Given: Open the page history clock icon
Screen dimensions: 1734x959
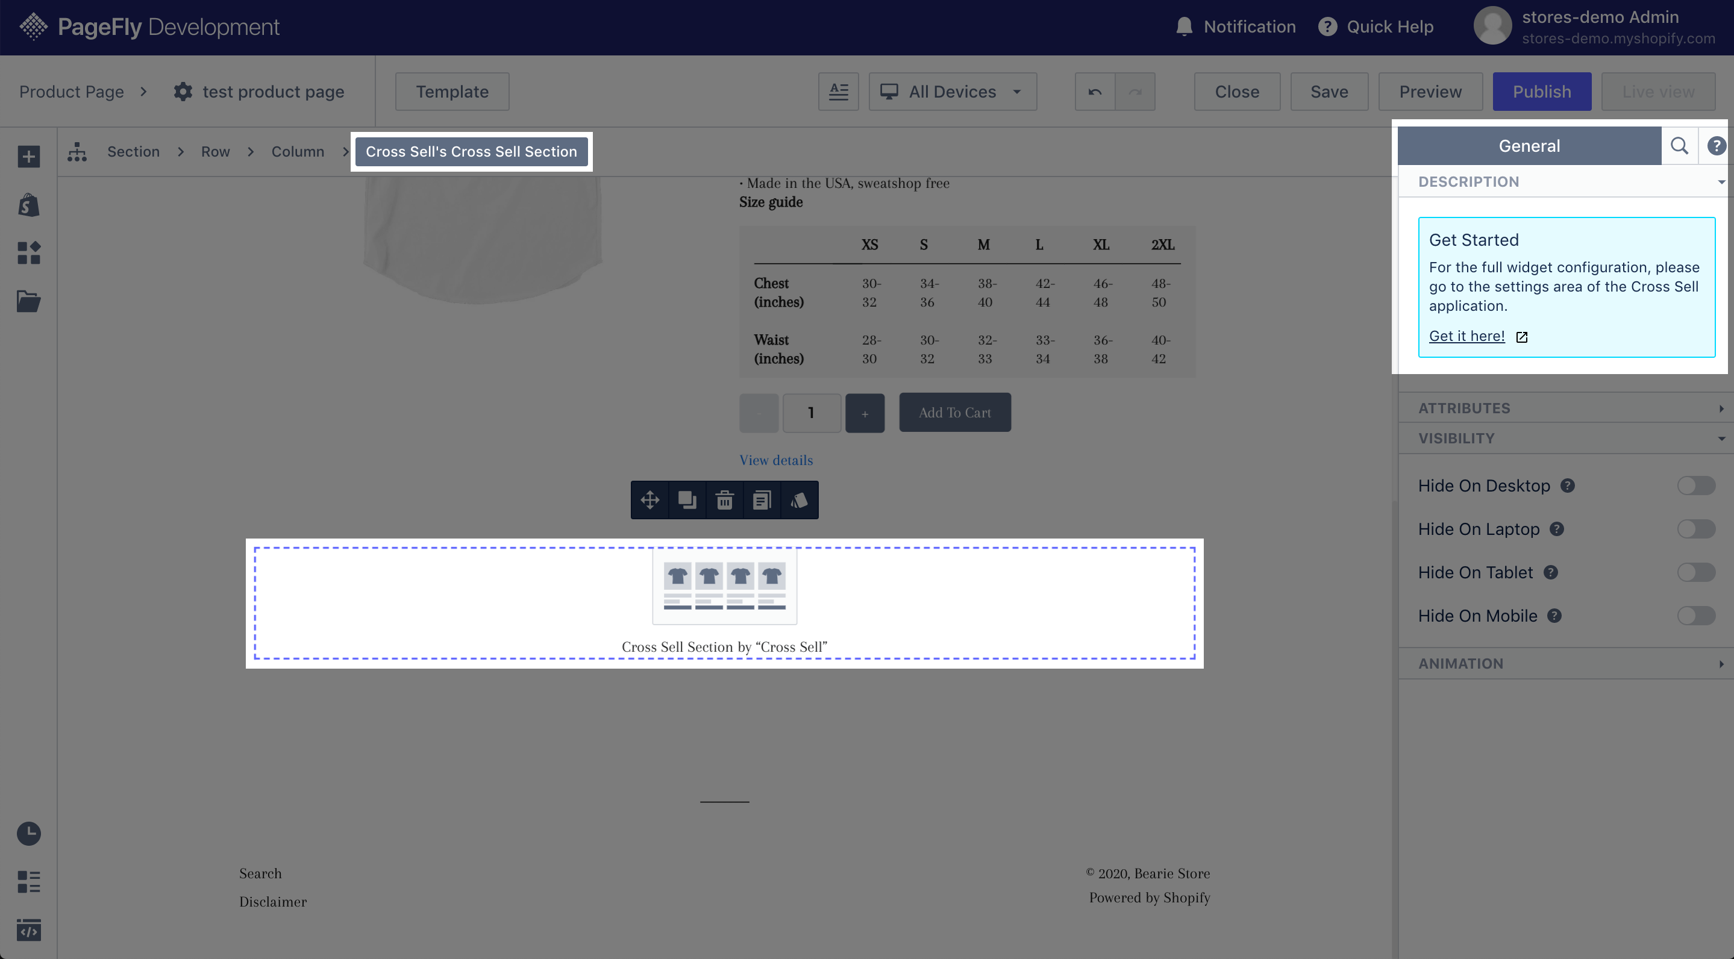Looking at the screenshot, I should (28, 833).
